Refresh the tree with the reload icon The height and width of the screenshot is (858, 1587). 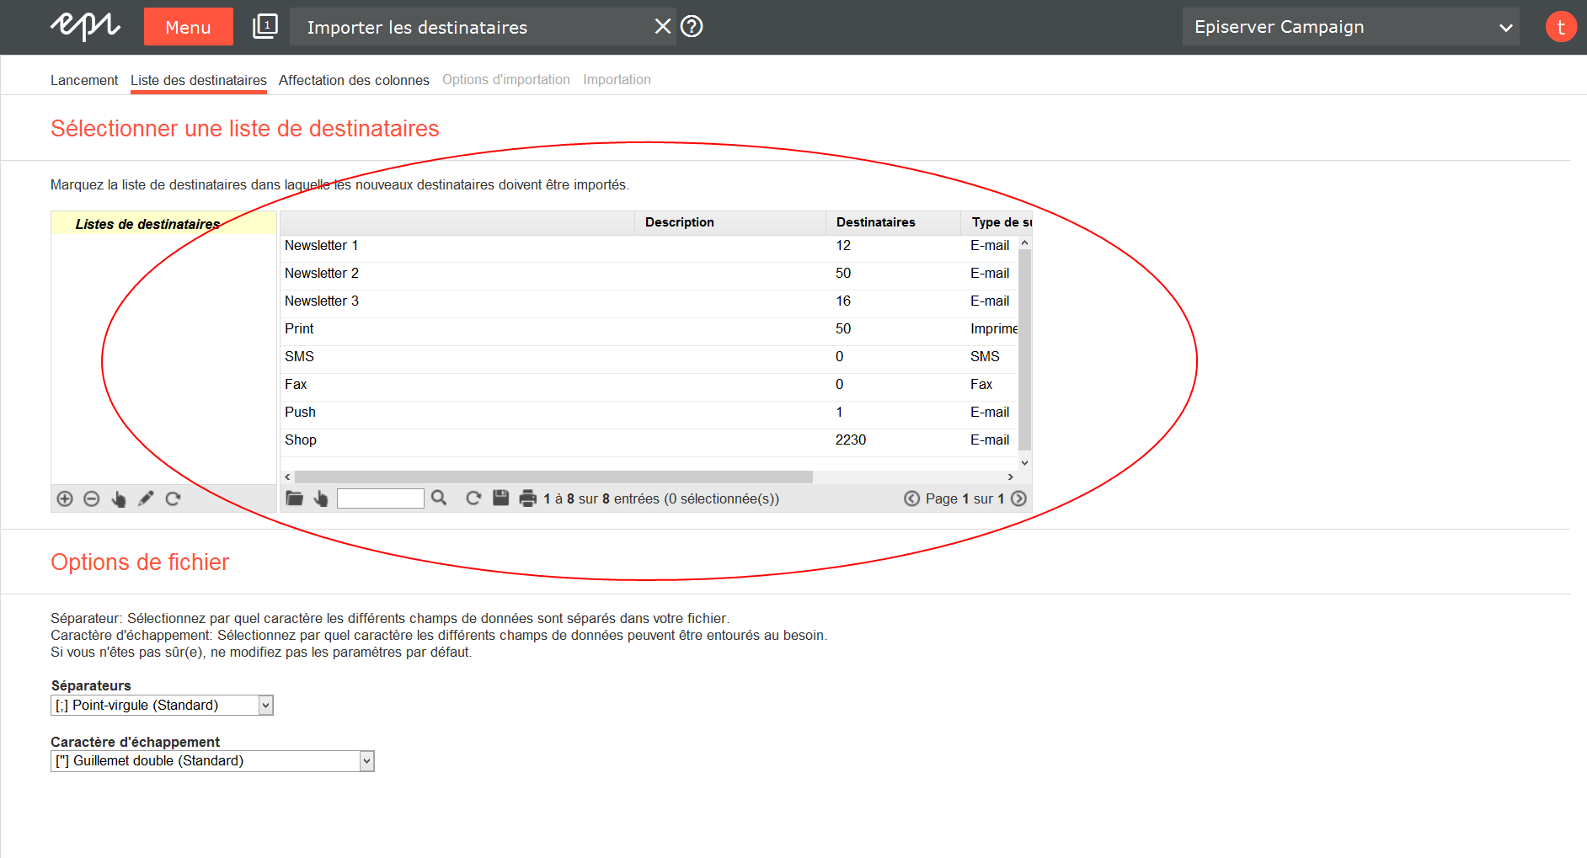tap(173, 498)
